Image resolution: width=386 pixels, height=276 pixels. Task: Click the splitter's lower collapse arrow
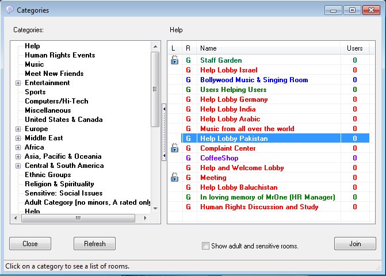(x=164, y=156)
